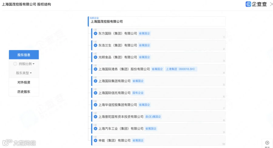
Task: Click the 上港集团 (600018.SH) stock tag
Action: tap(180, 69)
